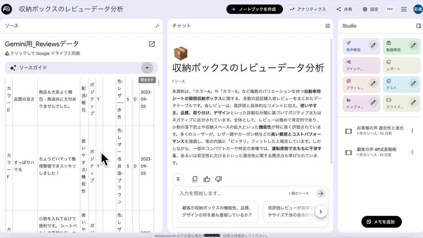
Task: Open more options for お客様の声 適合性と進化
Action: pos(412,131)
